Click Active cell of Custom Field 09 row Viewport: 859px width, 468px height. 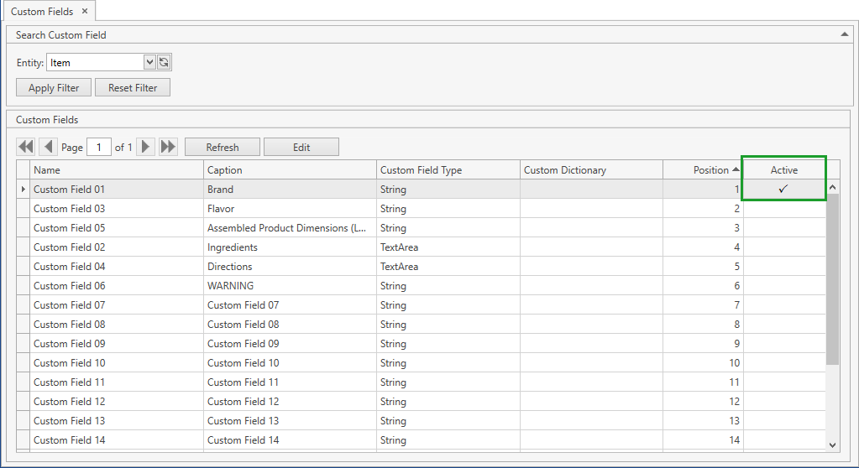pyautogui.click(x=784, y=344)
